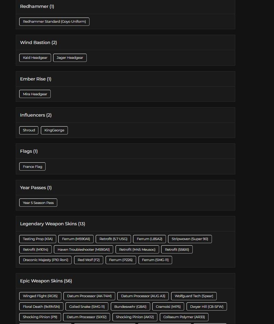274x324 pixels.
Task: Select Ferrum (P226) skin tag
Action: [x=121, y=260]
